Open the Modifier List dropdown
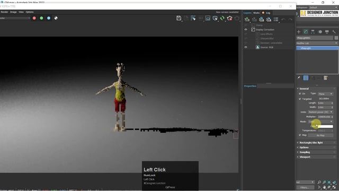 pyautogui.click(x=317, y=43)
